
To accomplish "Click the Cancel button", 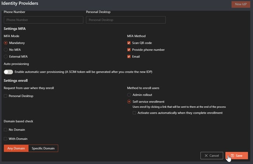I will [212, 156].
